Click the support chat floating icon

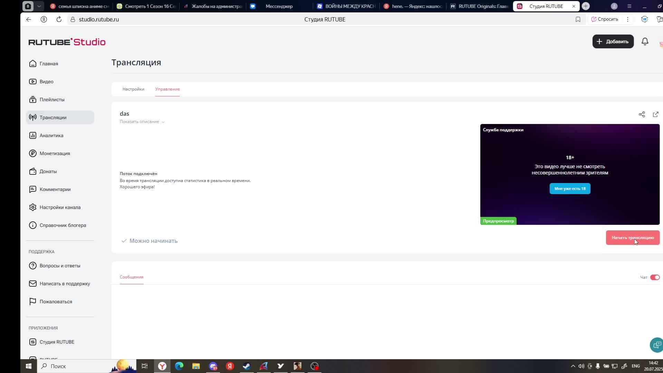[x=656, y=345]
